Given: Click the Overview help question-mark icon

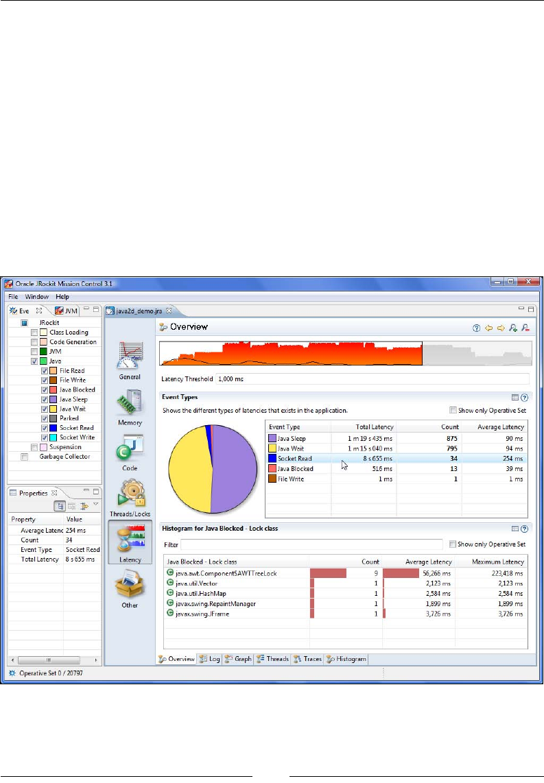Looking at the screenshot, I should (x=477, y=328).
